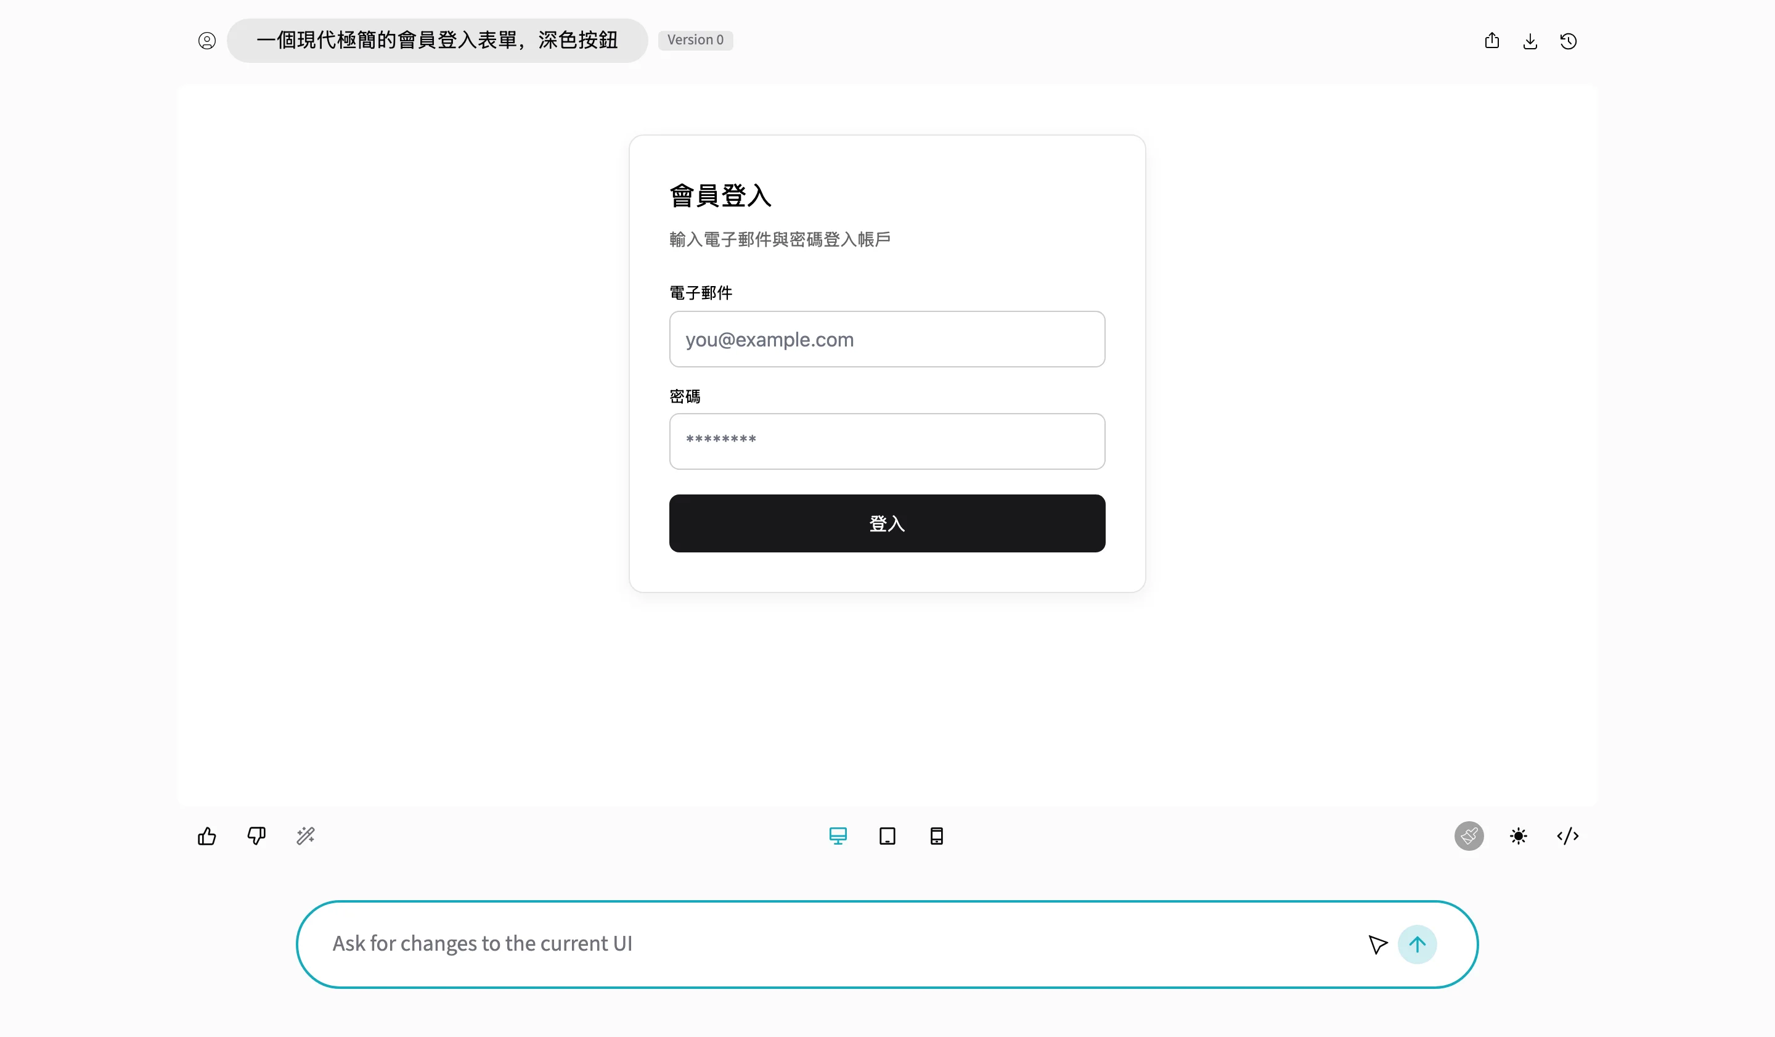Open the version history icon
Screen dimensions: 1775x1037
(1568, 41)
